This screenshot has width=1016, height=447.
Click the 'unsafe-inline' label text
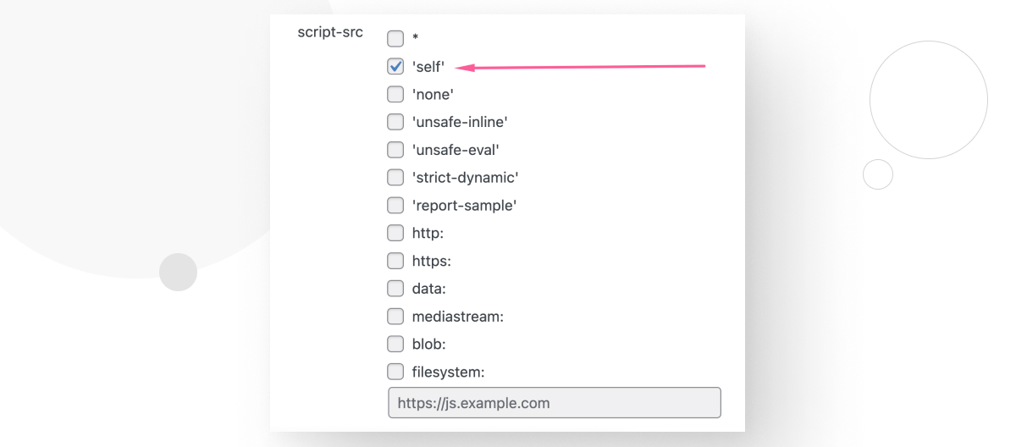tap(460, 122)
